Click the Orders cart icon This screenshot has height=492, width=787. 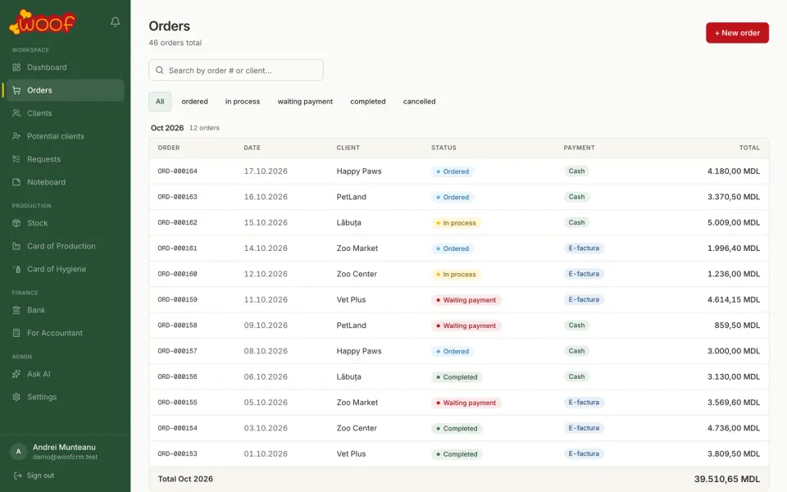[x=16, y=90]
